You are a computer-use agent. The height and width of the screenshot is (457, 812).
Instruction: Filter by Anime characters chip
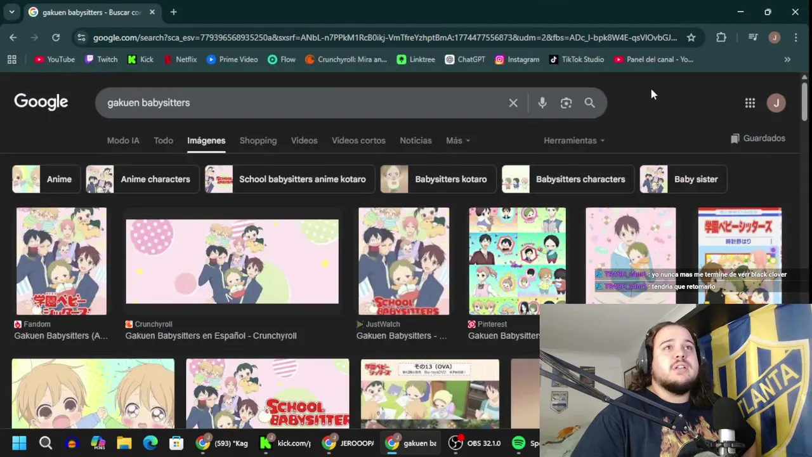pos(143,179)
